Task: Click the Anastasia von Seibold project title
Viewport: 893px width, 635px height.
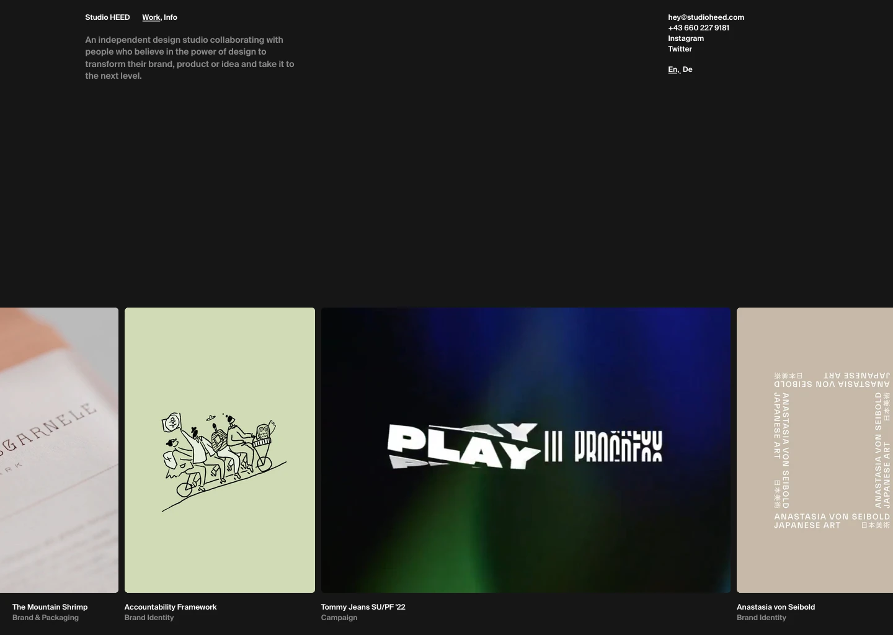Action: click(x=775, y=607)
